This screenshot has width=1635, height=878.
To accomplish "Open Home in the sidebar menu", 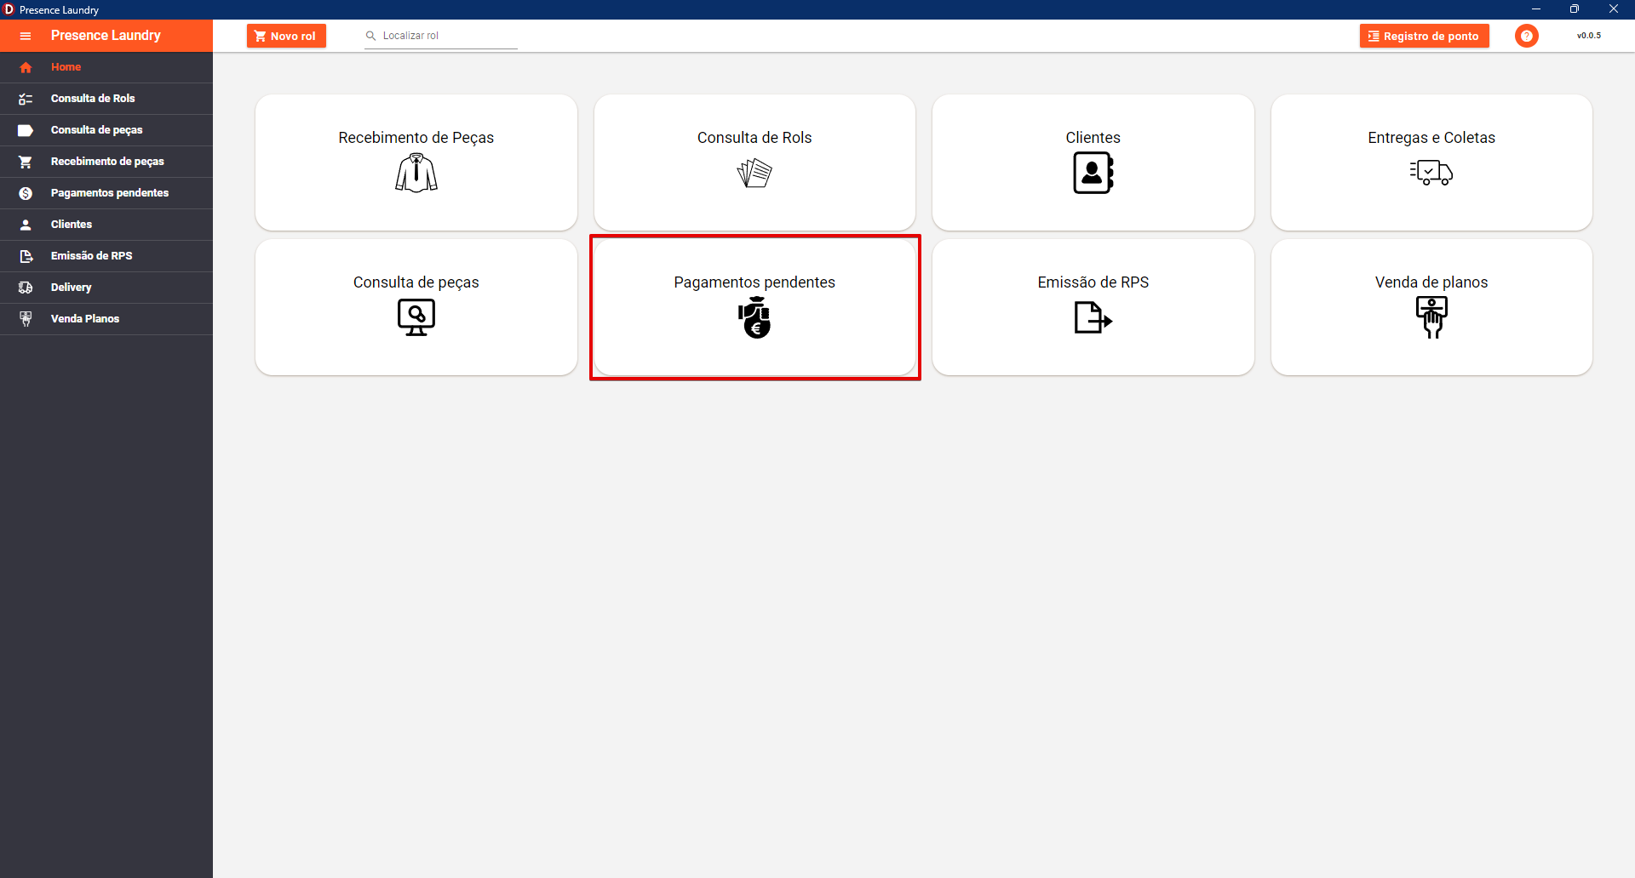I will [x=106, y=67].
